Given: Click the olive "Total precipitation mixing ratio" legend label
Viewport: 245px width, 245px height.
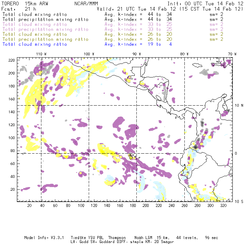Looking at the screenshot, I should tap(45, 39).
